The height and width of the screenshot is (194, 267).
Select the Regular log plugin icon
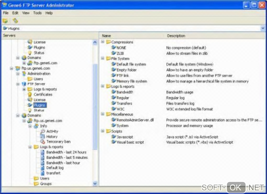114,98
